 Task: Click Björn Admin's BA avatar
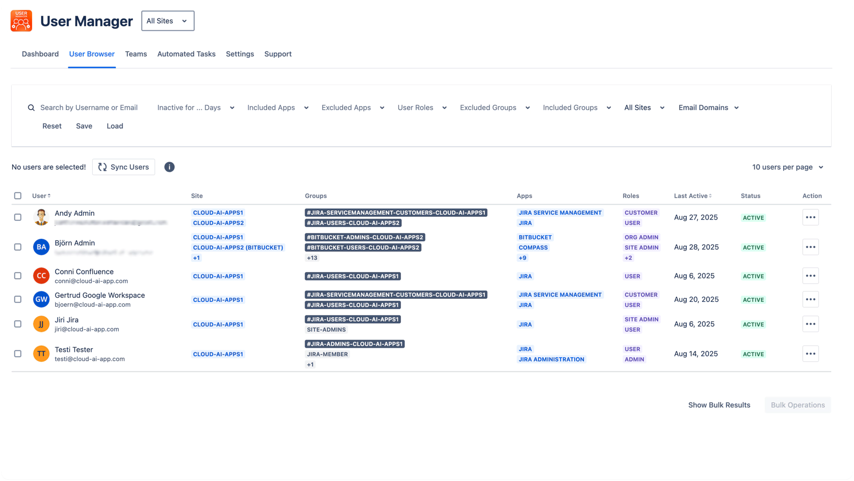coord(41,247)
